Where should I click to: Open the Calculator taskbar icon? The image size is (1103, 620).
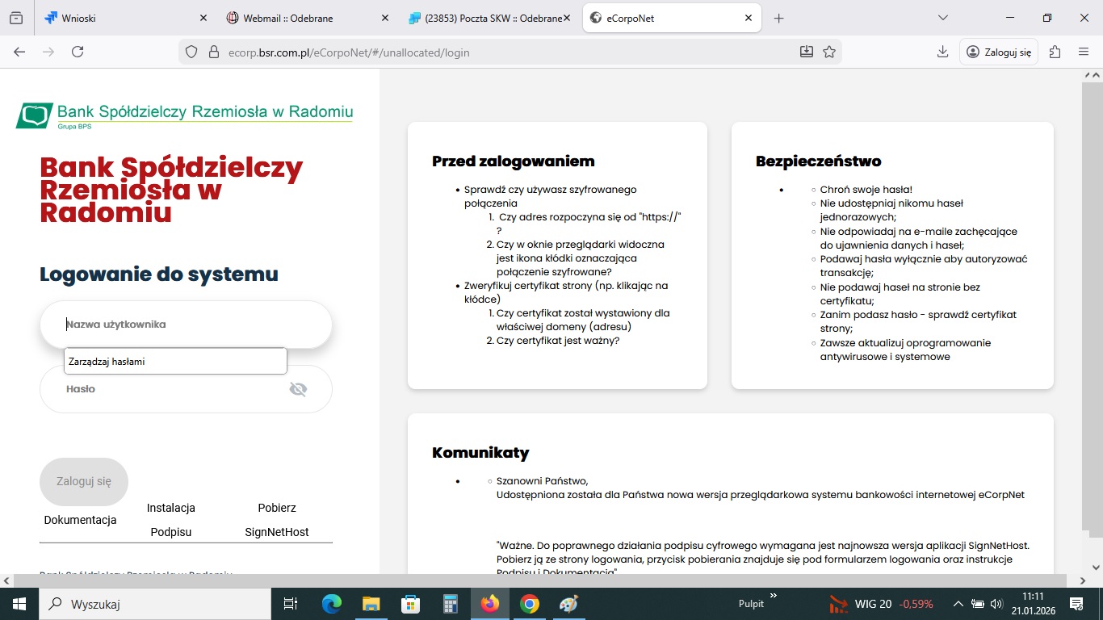point(450,604)
